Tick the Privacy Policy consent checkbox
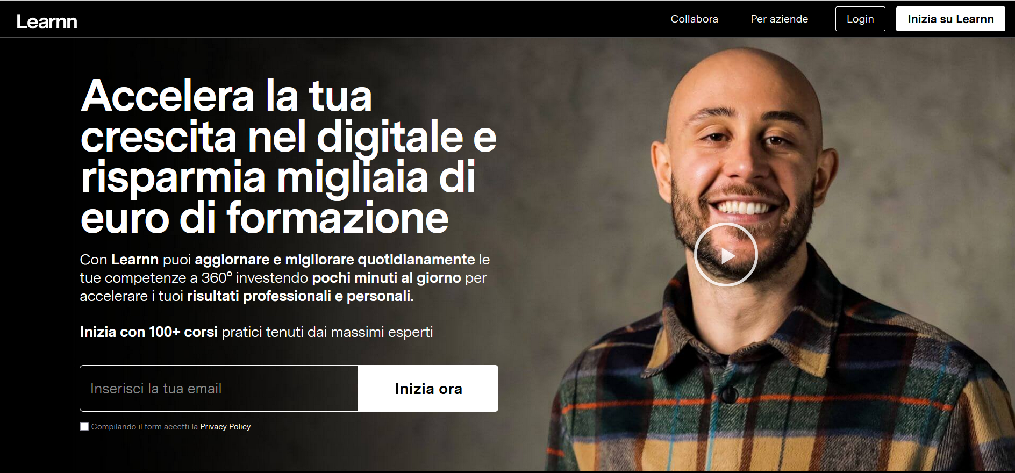 click(84, 426)
